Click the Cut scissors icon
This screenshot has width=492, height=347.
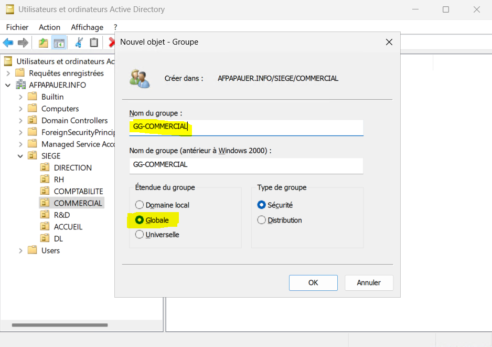pyautogui.click(x=79, y=43)
